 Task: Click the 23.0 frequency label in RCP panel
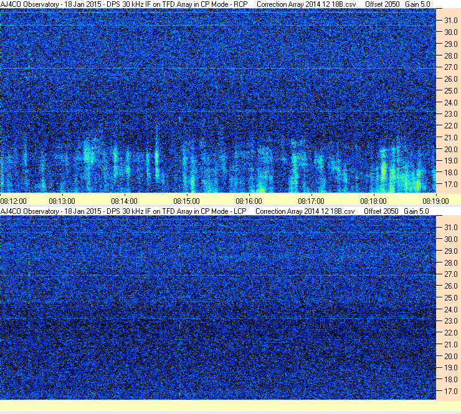pyautogui.click(x=451, y=114)
